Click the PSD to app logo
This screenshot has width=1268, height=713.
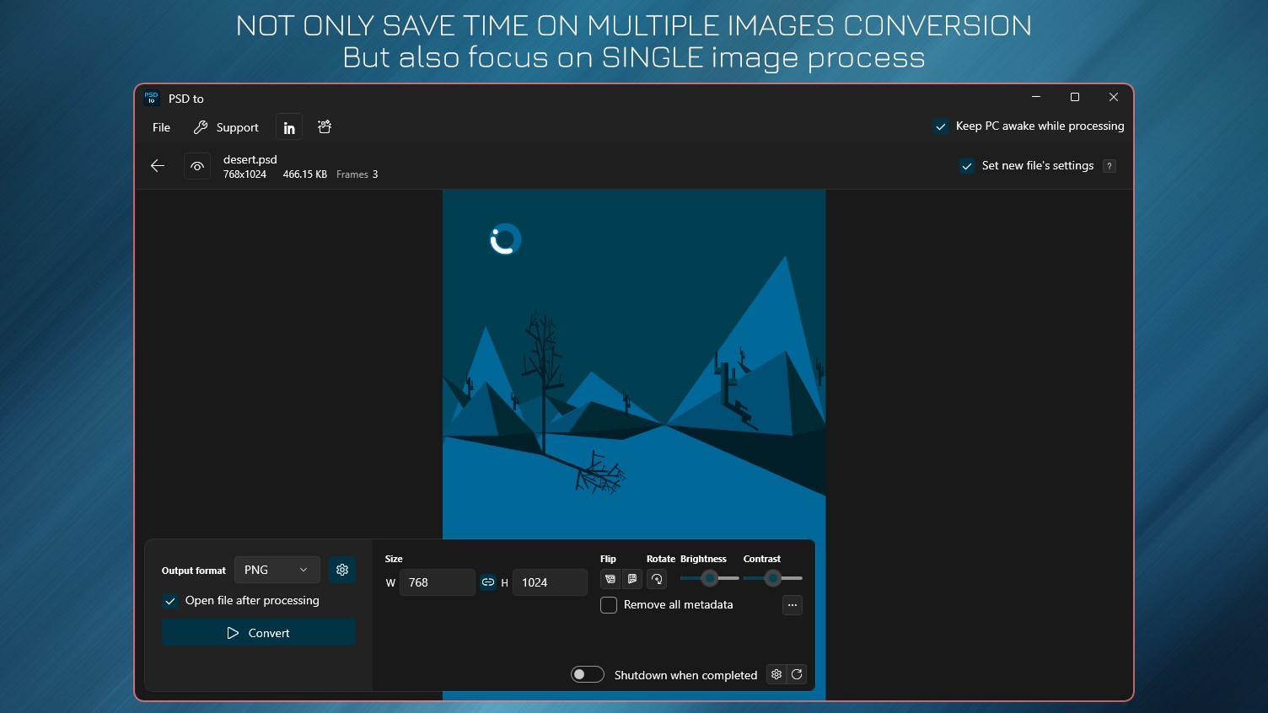click(152, 98)
